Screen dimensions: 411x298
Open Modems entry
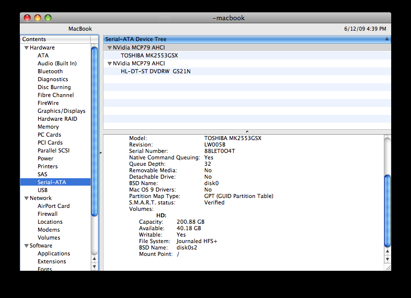[x=49, y=230]
